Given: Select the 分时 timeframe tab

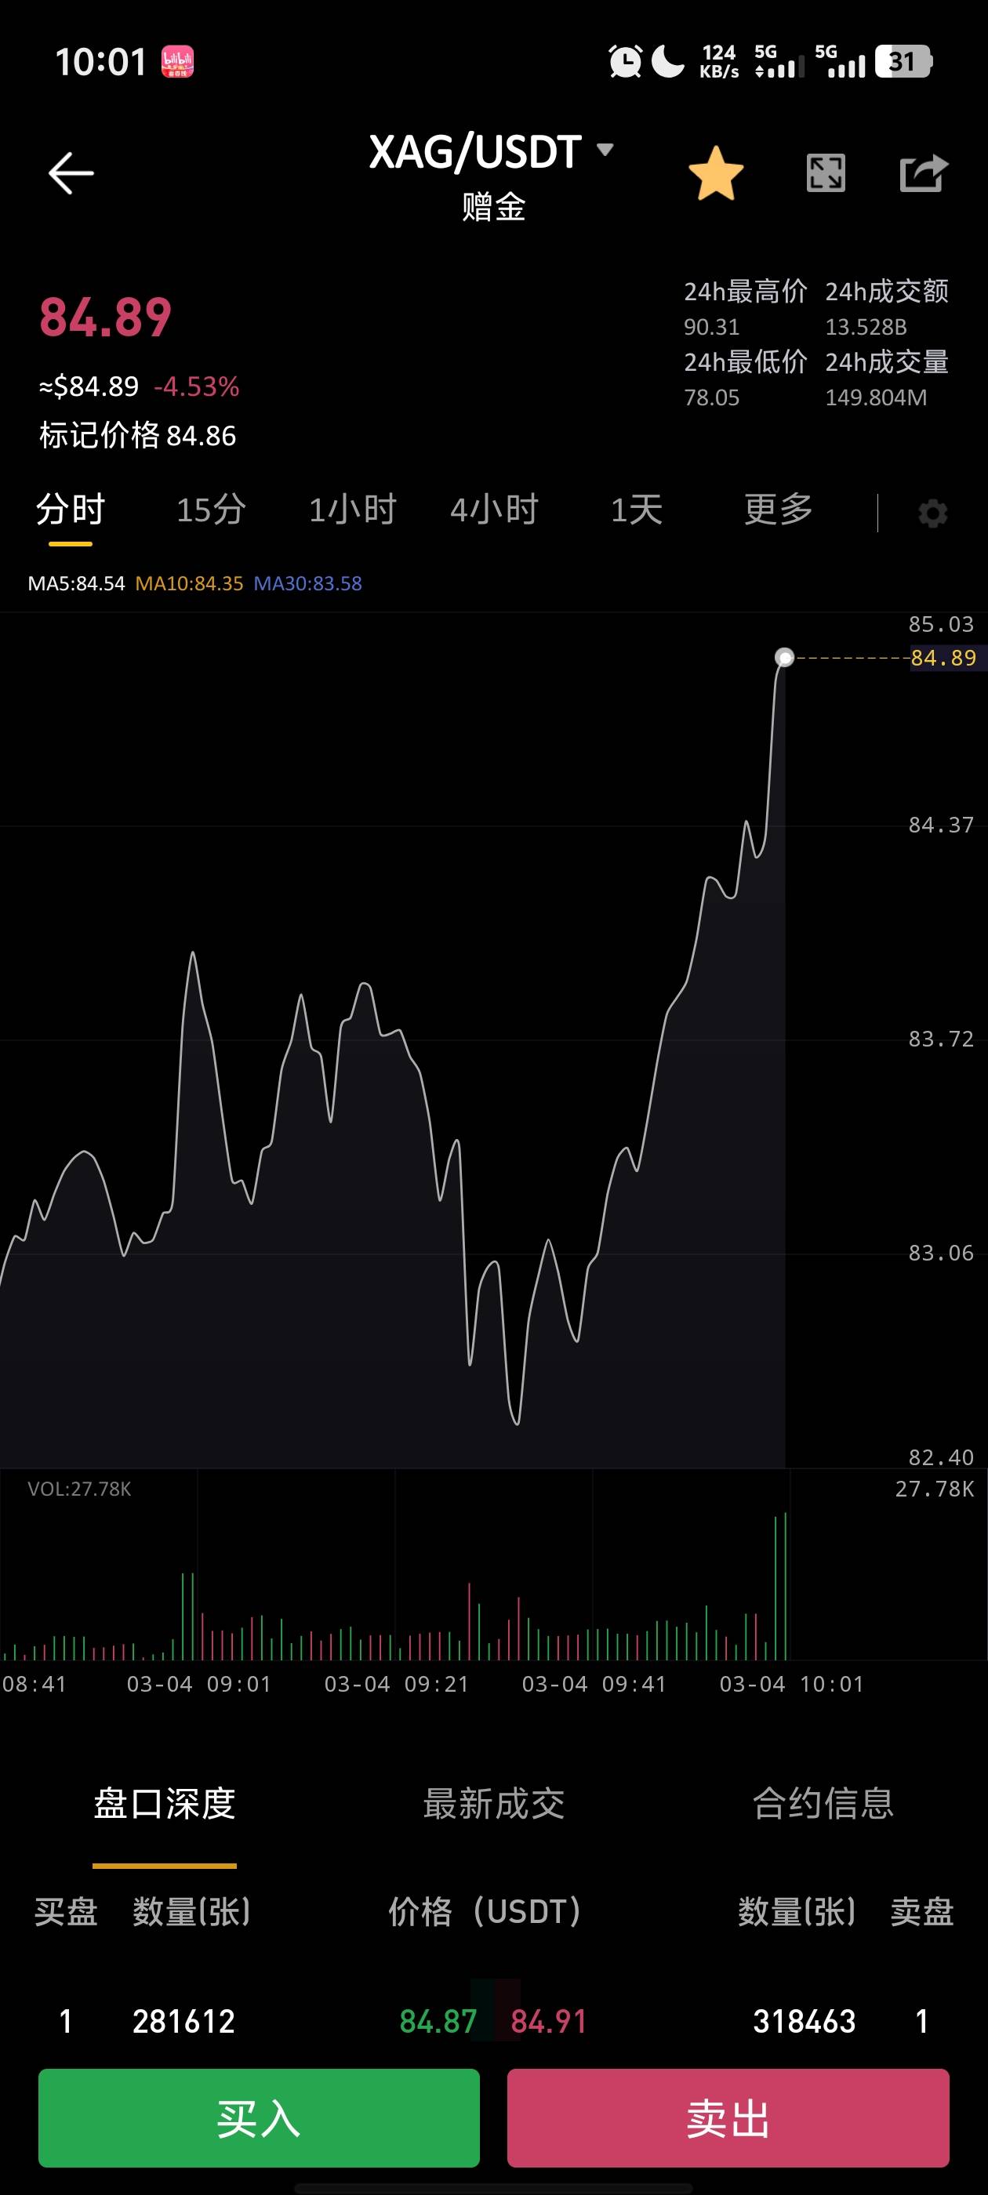Looking at the screenshot, I should tap(70, 510).
